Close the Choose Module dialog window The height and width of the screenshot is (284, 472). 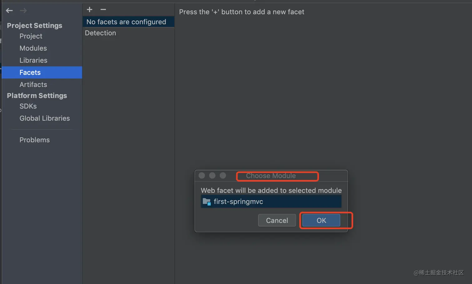pyautogui.click(x=202, y=176)
